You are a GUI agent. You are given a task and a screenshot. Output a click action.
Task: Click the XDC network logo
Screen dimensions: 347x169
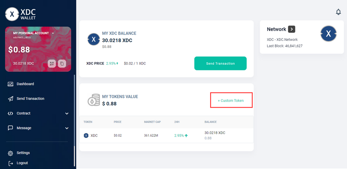[328, 34]
